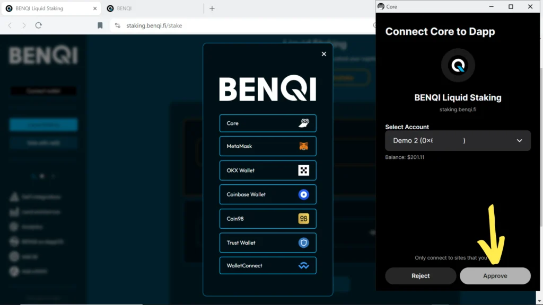The width and height of the screenshot is (543, 305).
Task: Switch to the BENQI Liquid Staking tab
Action: 48,8
